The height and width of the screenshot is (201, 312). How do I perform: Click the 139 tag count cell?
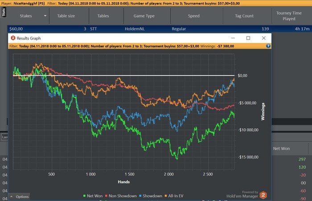265,29
